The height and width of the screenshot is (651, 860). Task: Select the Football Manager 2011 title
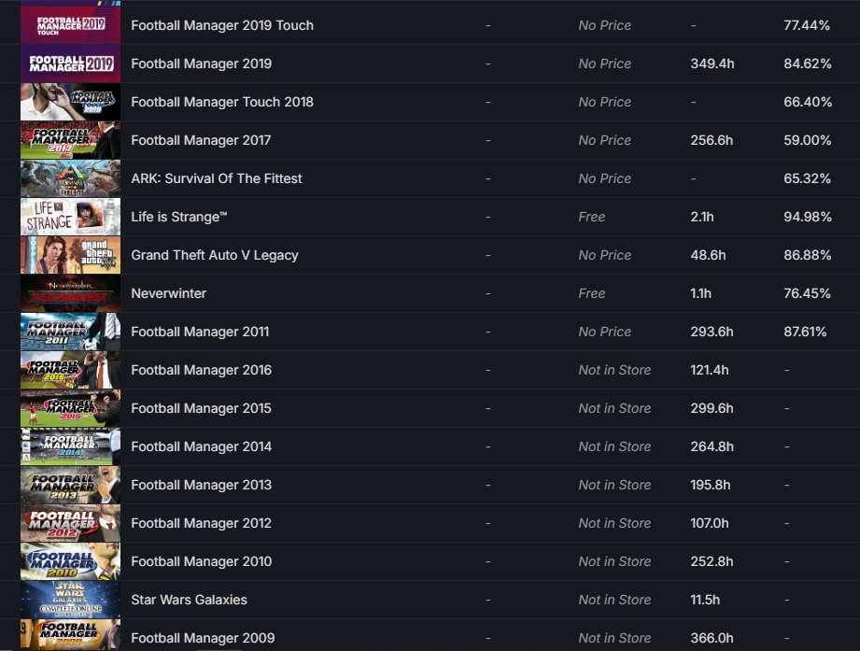(x=200, y=332)
